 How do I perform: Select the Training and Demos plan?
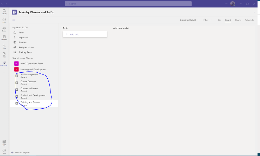(x=34, y=103)
